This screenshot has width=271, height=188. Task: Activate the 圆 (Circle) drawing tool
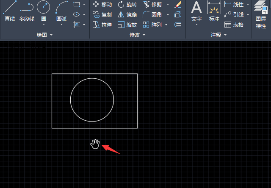click(43, 11)
